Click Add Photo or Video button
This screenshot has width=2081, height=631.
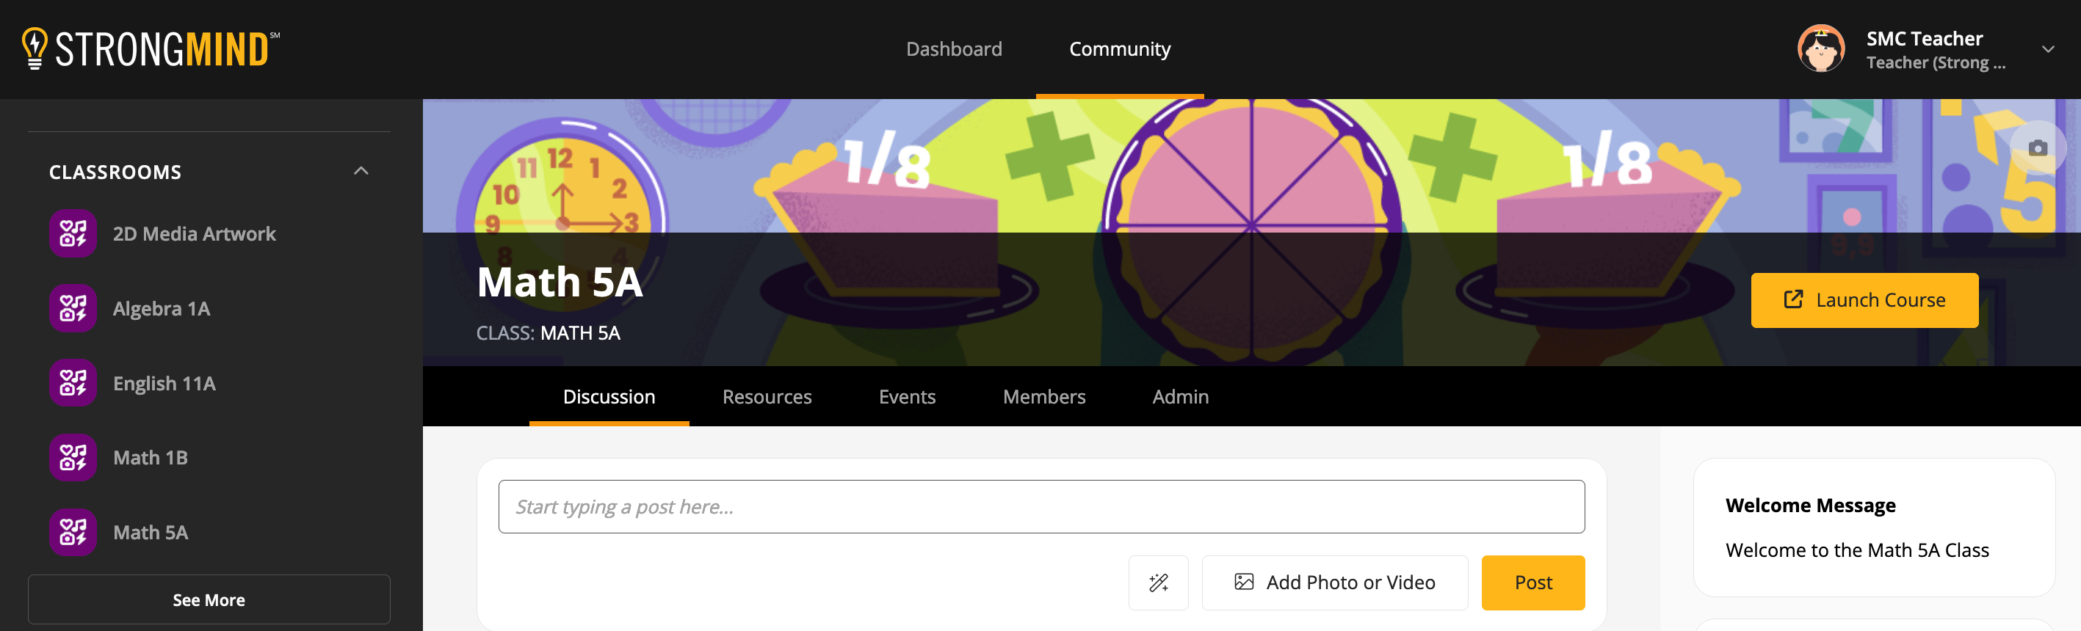[x=1333, y=583]
